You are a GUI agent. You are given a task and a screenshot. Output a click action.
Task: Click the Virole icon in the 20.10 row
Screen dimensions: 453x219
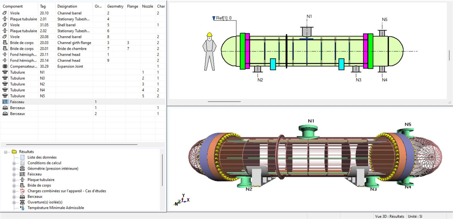(x=5, y=13)
